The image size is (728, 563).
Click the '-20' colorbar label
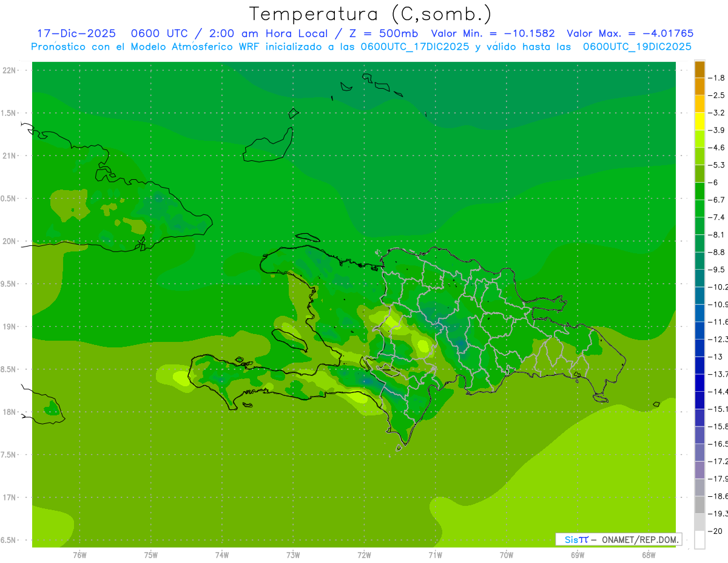coord(715,531)
